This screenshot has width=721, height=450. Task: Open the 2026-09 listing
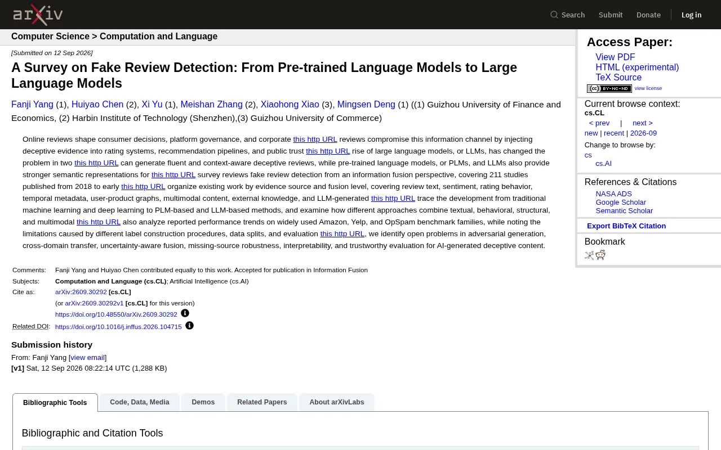(643, 133)
